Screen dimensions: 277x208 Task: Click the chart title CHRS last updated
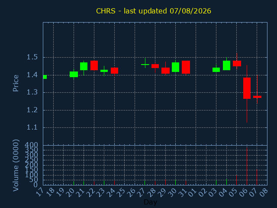click(x=154, y=11)
